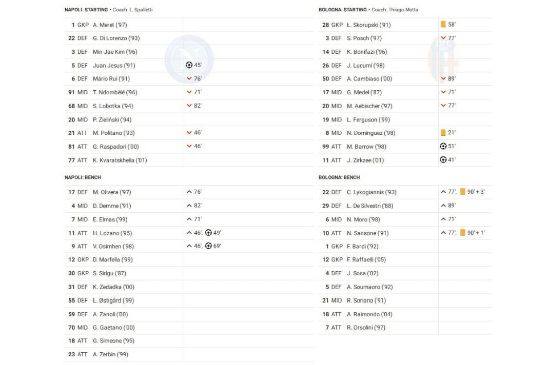The height and width of the screenshot is (365, 548).
Task: Click J. Zirkzee's goal ball icon
Action: tap(443, 160)
